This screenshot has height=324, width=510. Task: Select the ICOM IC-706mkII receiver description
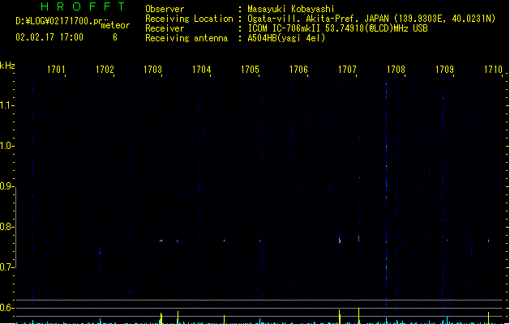click(x=337, y=28)
